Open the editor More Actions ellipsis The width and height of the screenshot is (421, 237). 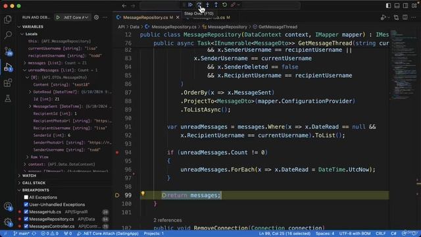[414, 18]
